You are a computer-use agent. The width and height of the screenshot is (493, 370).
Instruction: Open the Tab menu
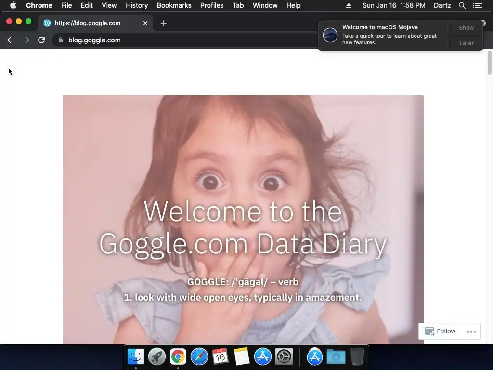pyautogui.click(x=238, y=5)
